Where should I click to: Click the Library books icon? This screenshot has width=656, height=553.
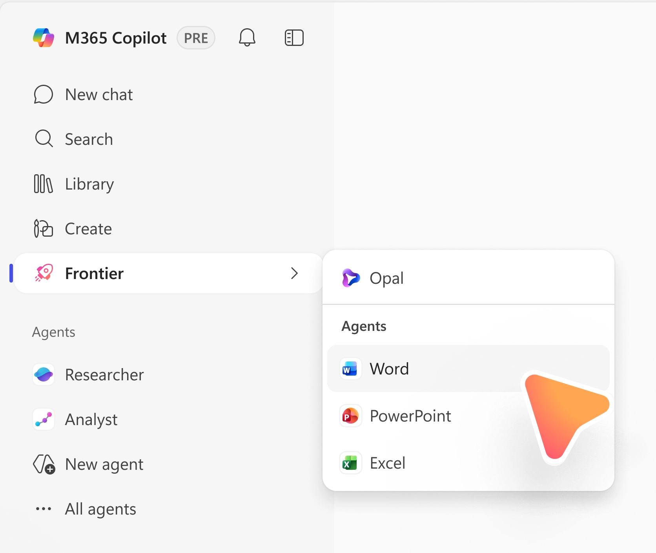click(43, 184)
